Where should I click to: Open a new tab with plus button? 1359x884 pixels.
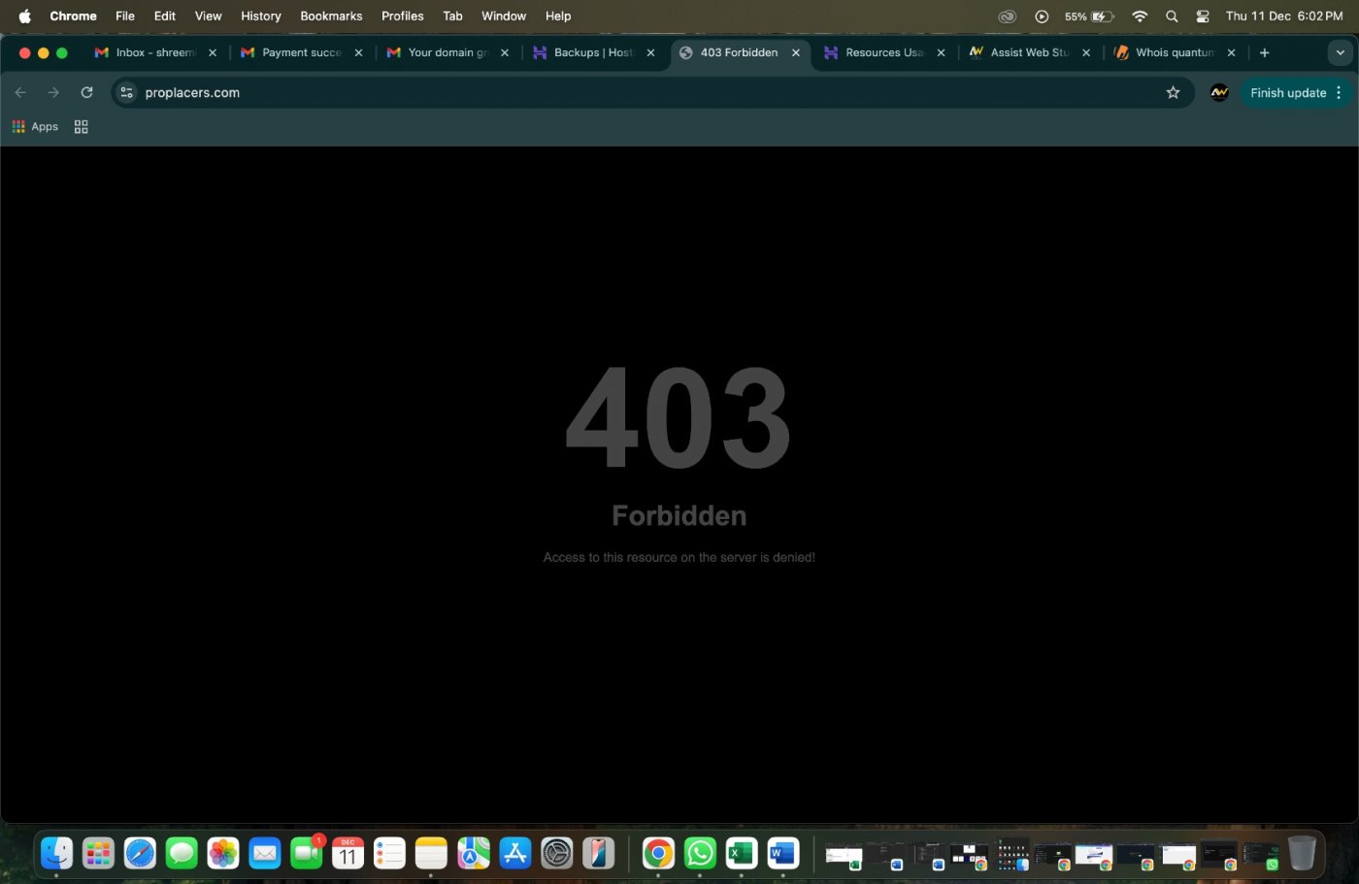pyautogui.click(x=1264, y=52)
